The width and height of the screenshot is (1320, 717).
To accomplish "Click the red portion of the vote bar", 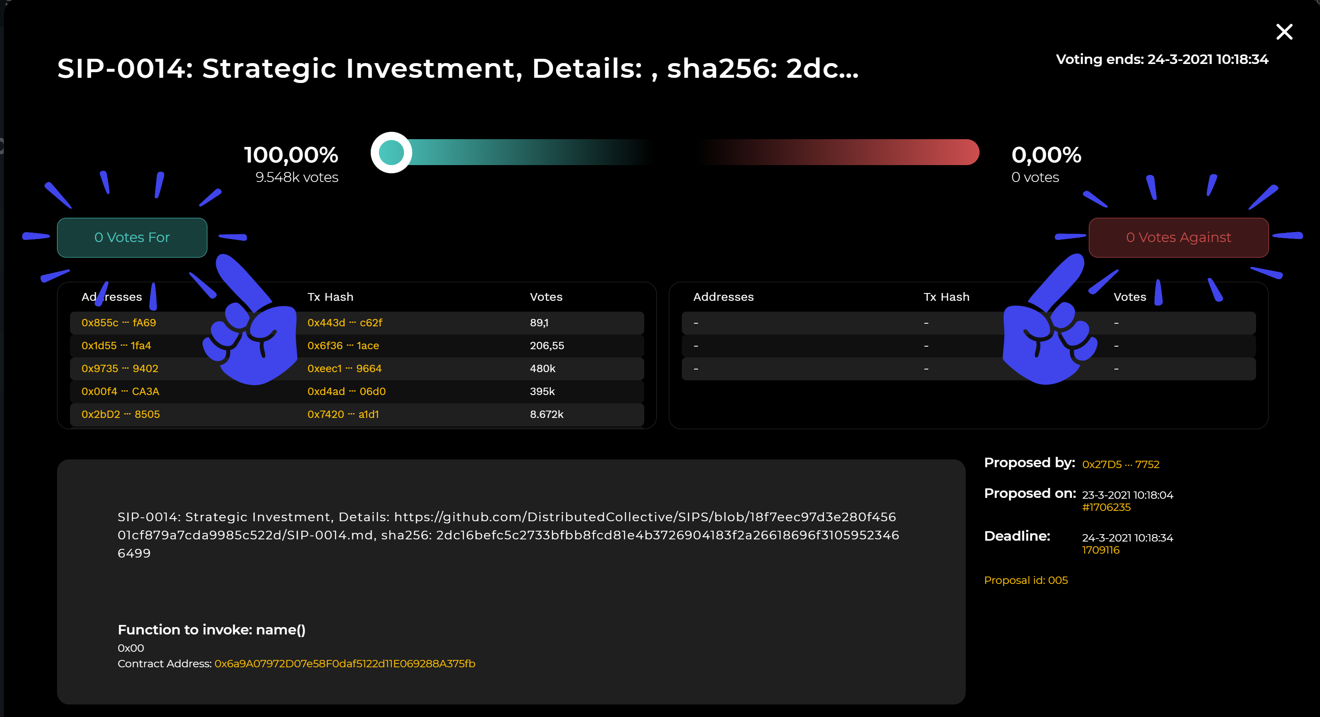I will click(x=840, y=152).
